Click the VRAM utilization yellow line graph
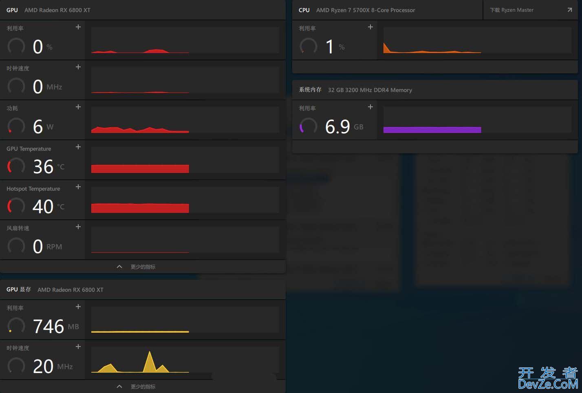Screen dimensions: 582x393 (x=185, y=320)
